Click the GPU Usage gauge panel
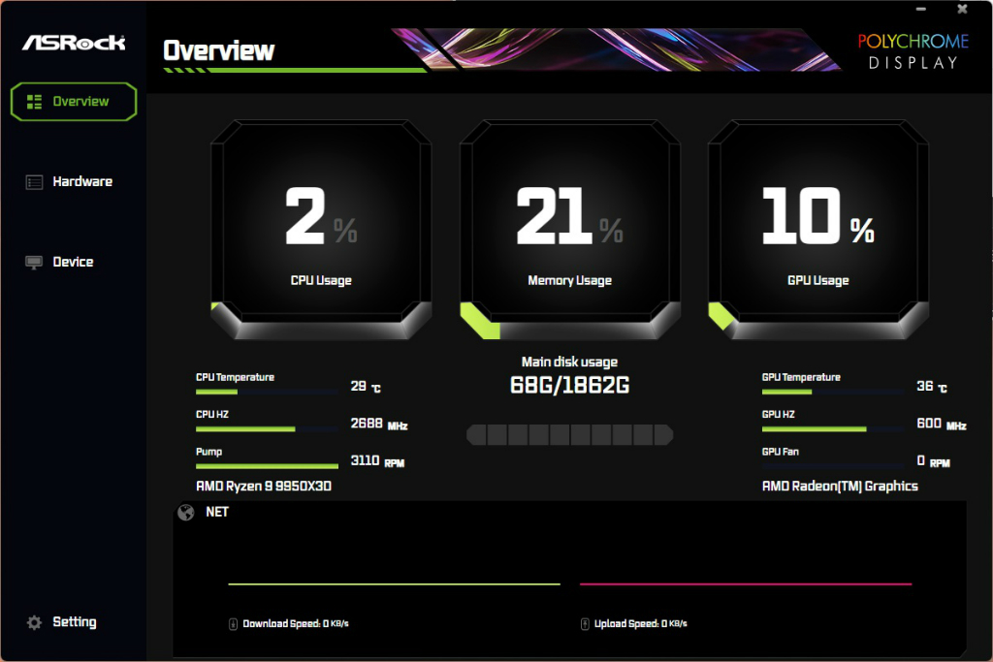 click(x=818, y=230)
